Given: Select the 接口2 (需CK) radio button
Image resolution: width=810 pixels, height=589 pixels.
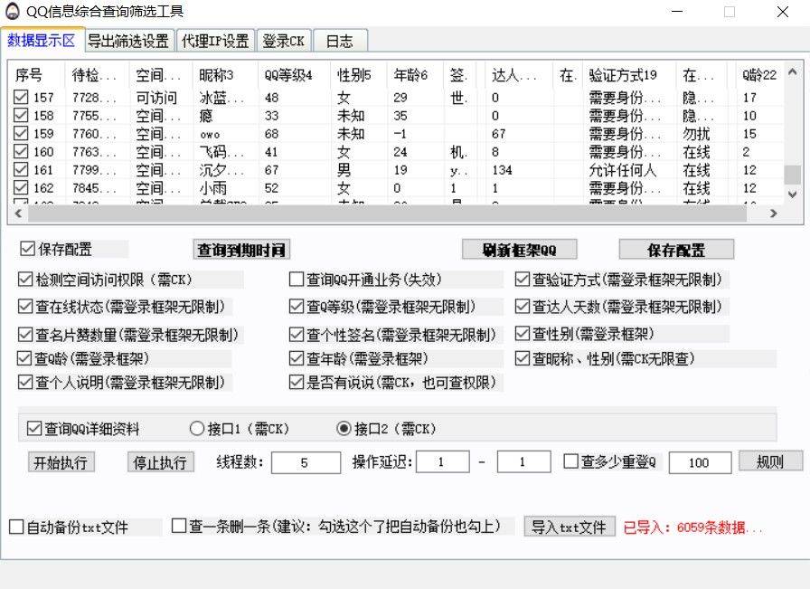Looking at the screenshot, I should [344, 429].
